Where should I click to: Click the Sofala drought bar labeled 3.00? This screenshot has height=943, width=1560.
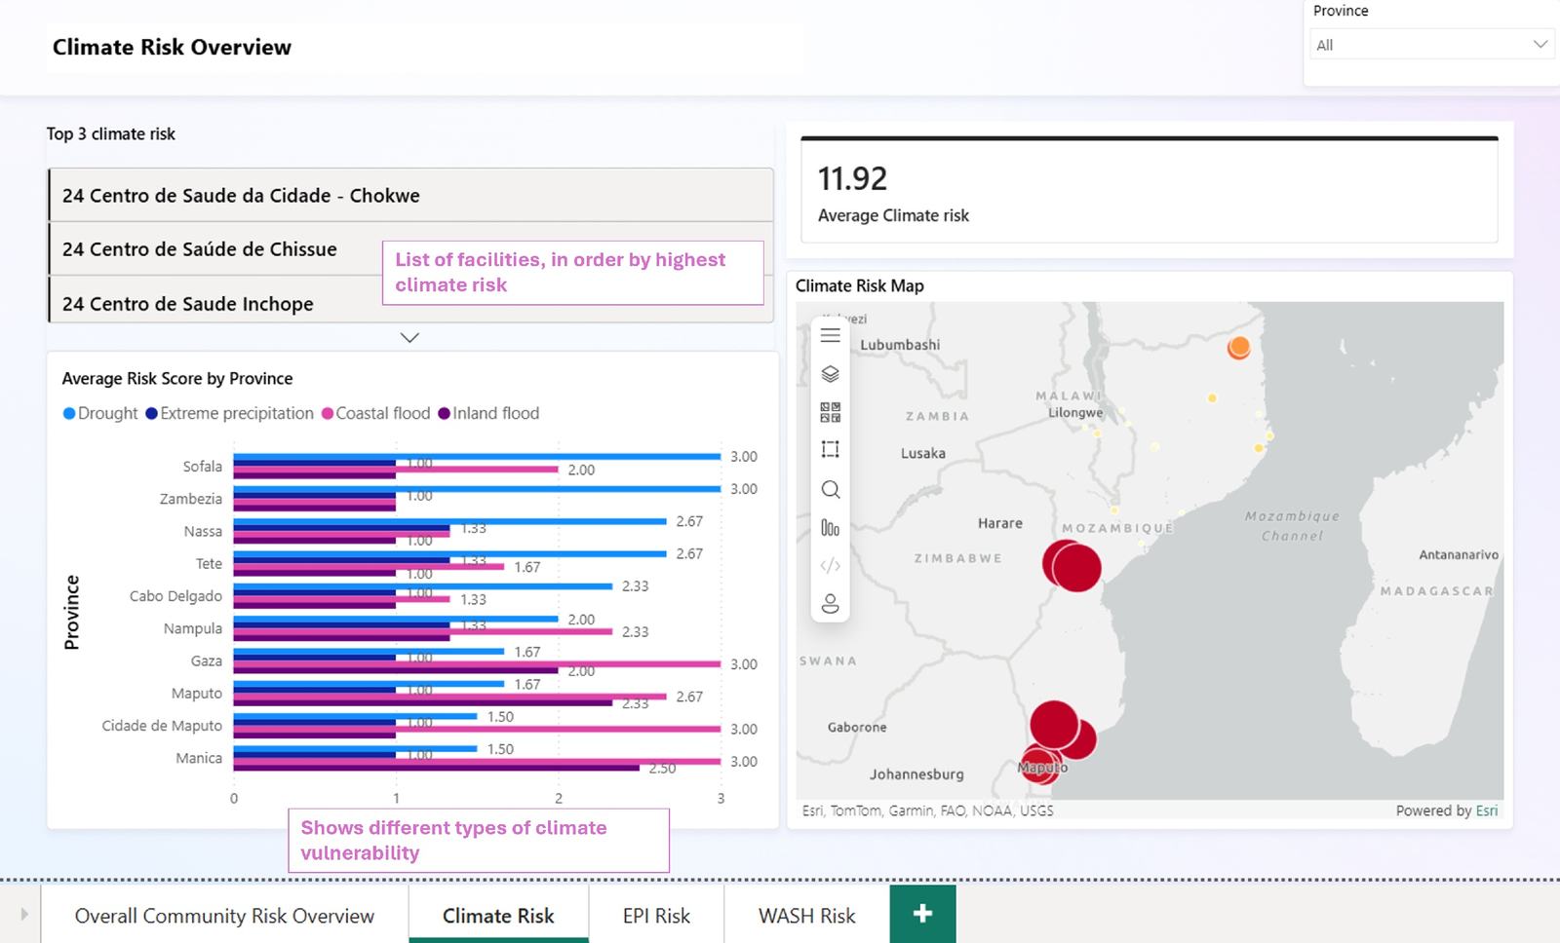(477, 456)
